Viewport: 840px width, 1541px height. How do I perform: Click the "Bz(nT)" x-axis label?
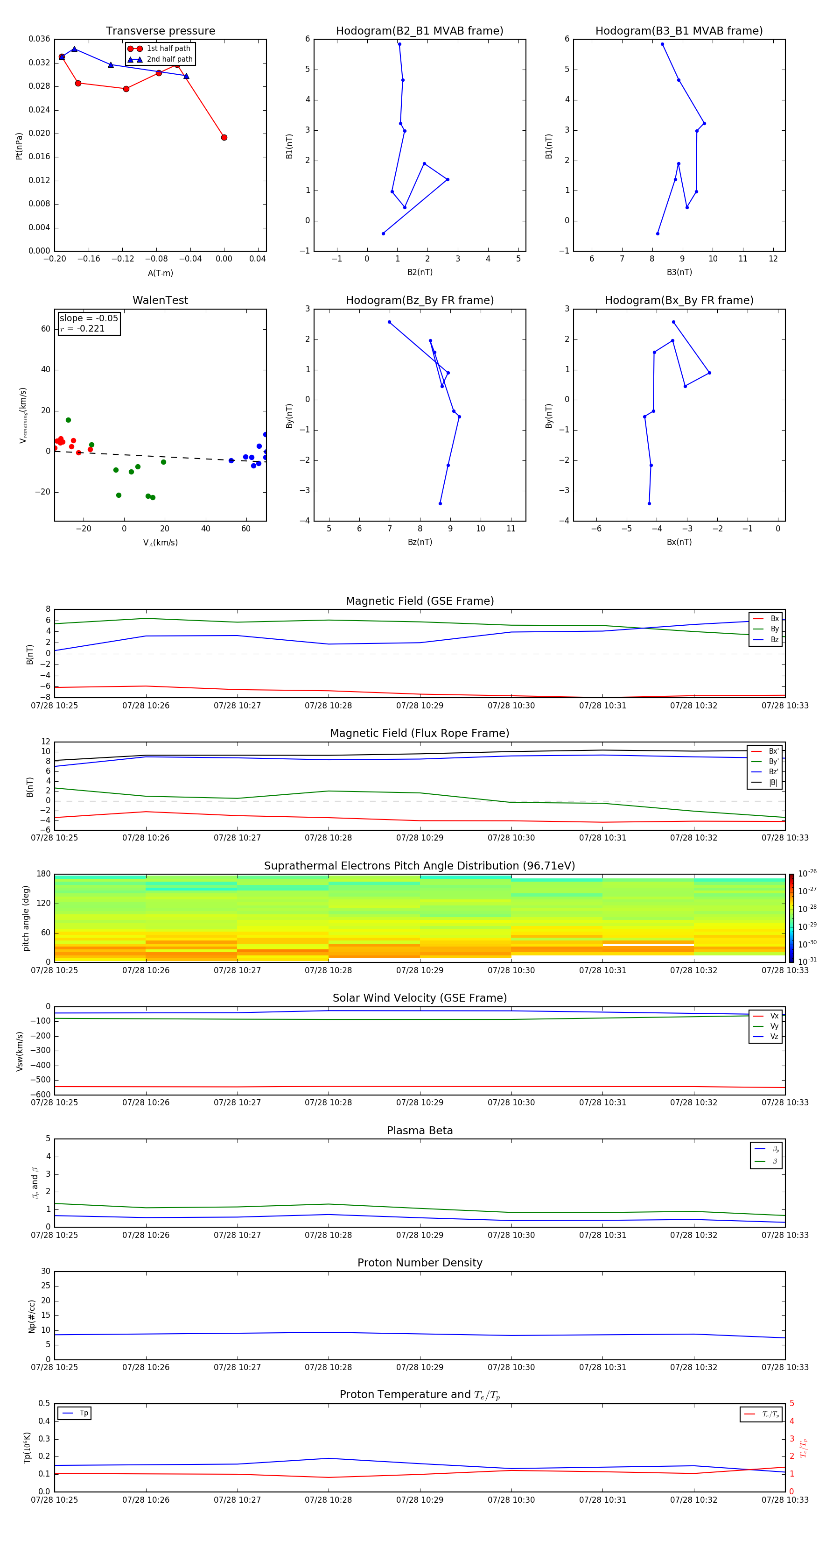click(x=420, y=542)
